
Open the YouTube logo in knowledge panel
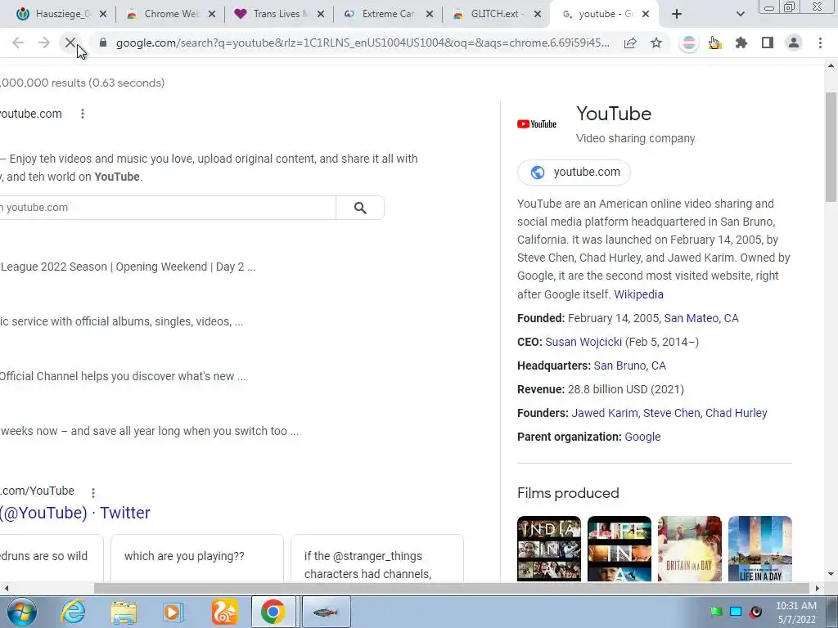coord(537,124)
